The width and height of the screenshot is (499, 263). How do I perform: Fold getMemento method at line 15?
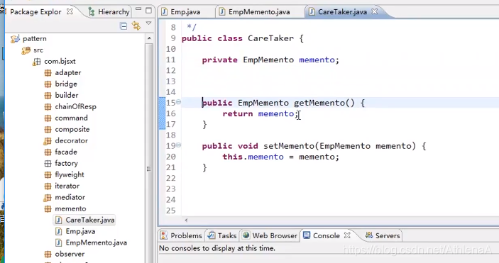point(179,102)
